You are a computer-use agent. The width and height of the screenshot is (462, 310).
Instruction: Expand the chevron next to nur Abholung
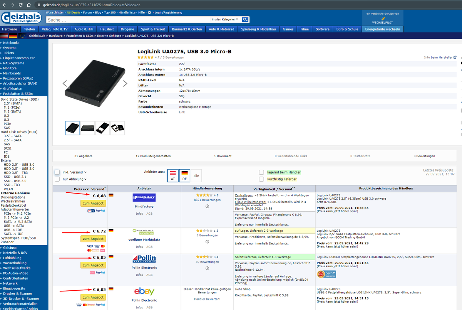(x=85, y=179)
